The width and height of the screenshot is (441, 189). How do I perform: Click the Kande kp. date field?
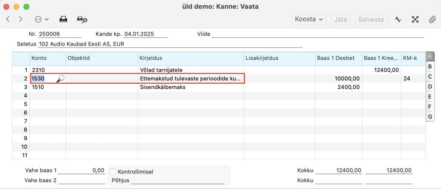point(145,34)
